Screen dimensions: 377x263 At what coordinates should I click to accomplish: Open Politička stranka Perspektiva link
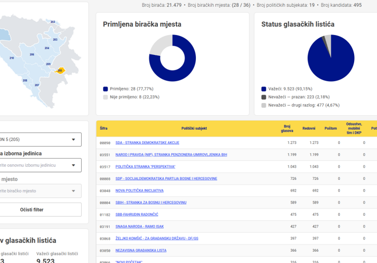(145, 166)
